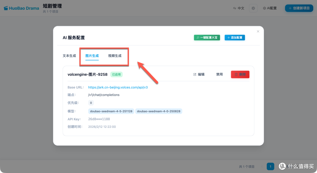The height and width of the screenshot is (173, 317).
Task: Click the config title volcengine-图片-9258
Action: coord(87,74)
